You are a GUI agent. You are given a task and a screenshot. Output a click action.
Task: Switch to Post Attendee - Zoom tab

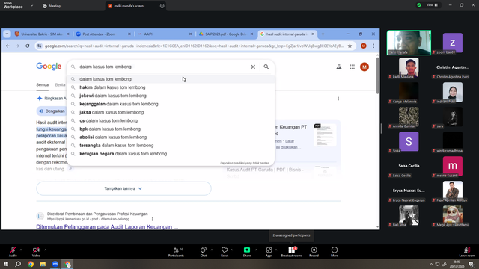pos(103,34)
